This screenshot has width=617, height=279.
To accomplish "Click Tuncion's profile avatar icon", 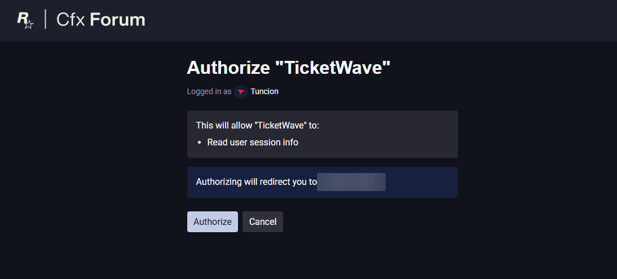I will [x=241, y=92].
